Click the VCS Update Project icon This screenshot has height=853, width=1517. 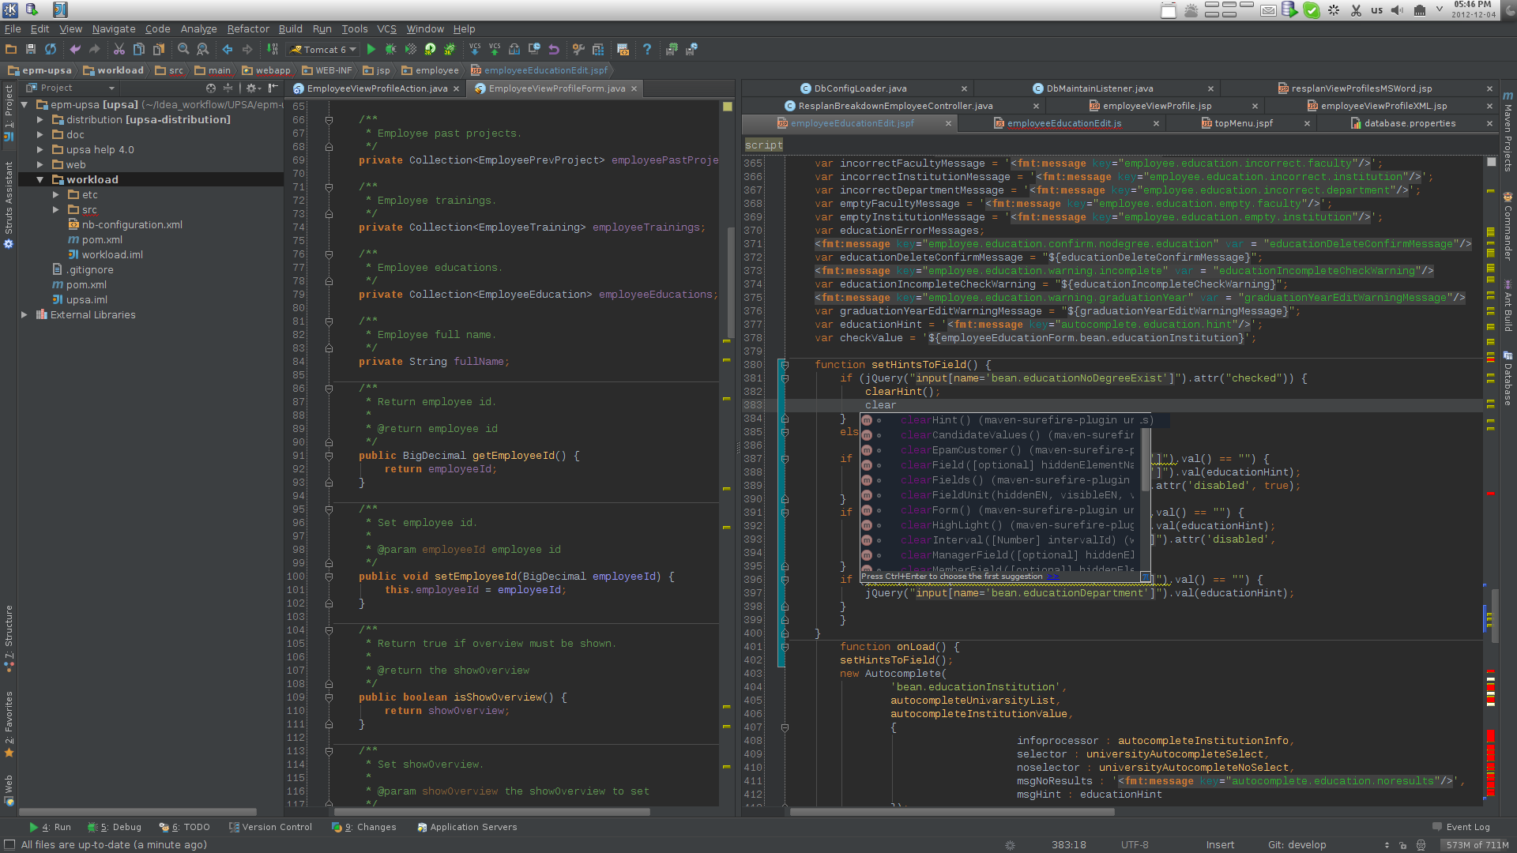[474, 49]
